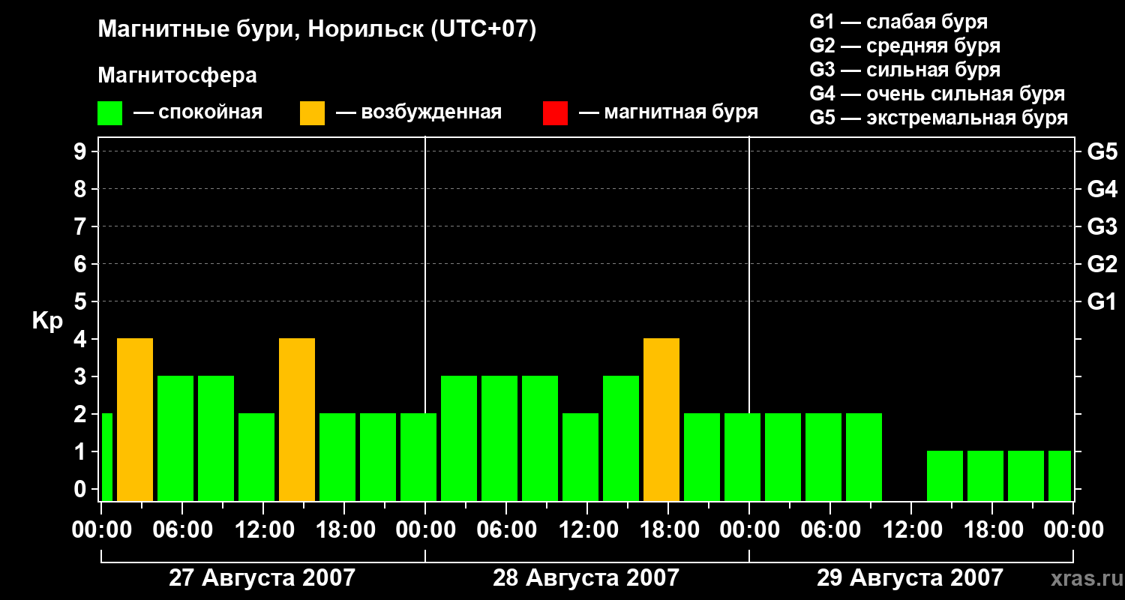
Task: Click the '29 Августа 2007' date label
Action: tap(910, 578)
